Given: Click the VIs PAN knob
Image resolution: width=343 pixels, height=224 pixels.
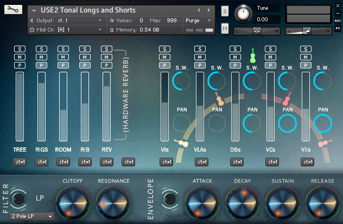Looking at the screenshot, I should coord(181,123).
